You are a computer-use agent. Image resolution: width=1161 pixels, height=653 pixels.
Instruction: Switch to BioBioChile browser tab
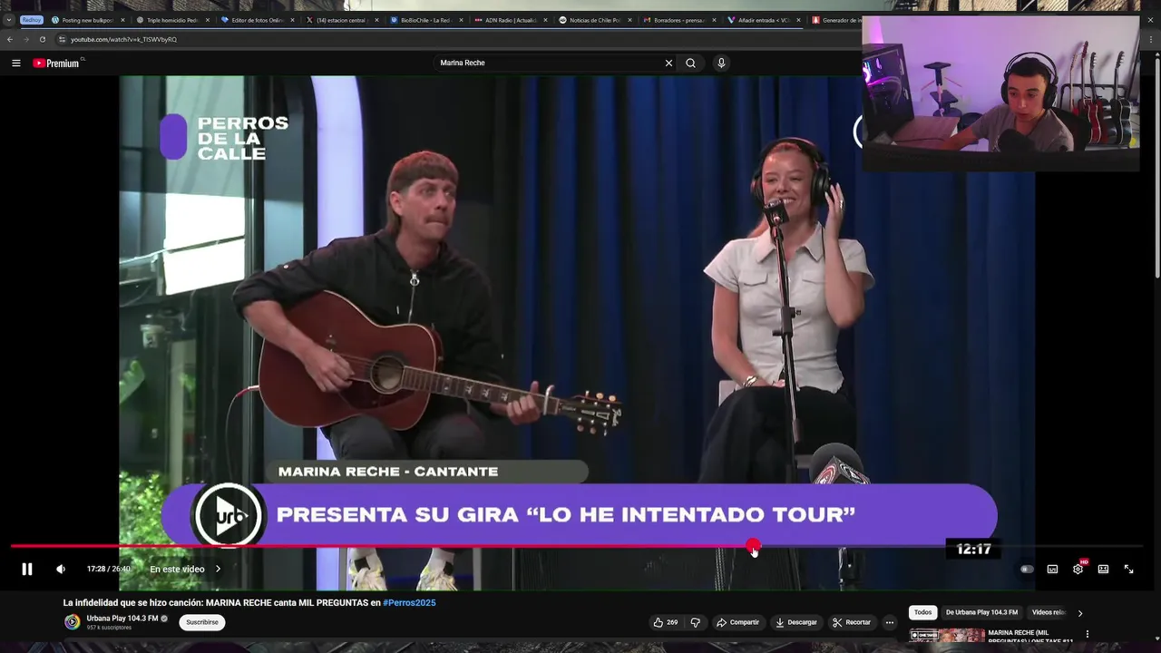coord(426,20)
